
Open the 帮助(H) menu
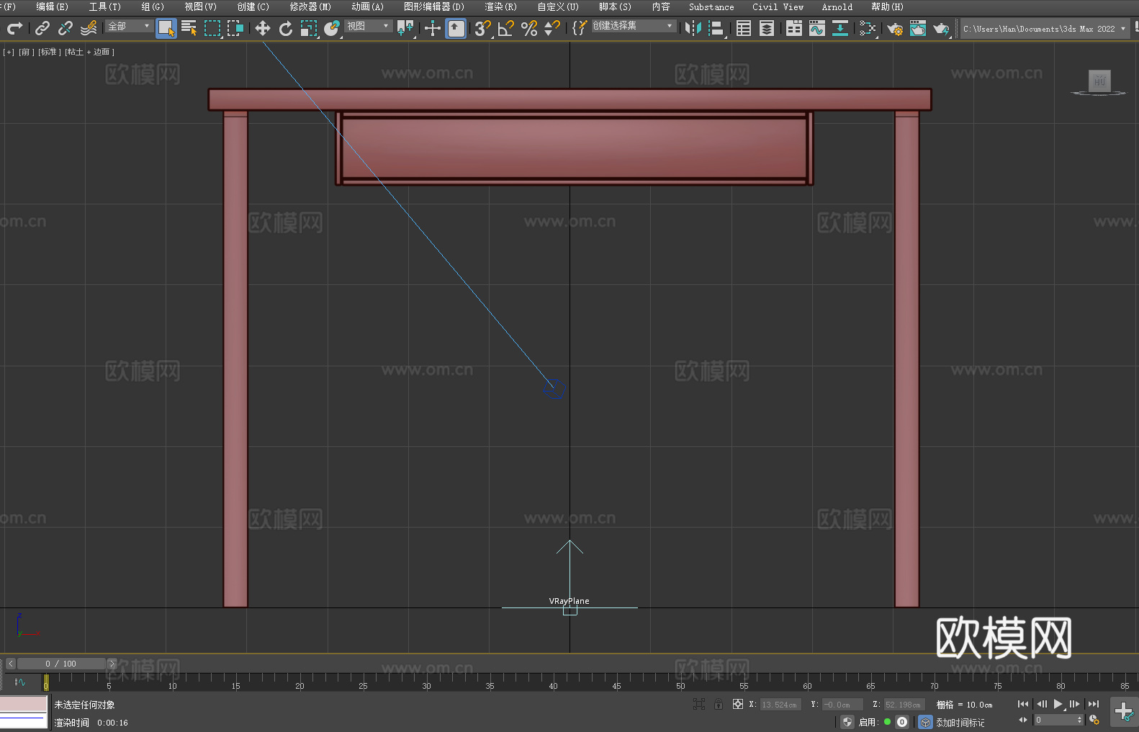tap(887, 6)
